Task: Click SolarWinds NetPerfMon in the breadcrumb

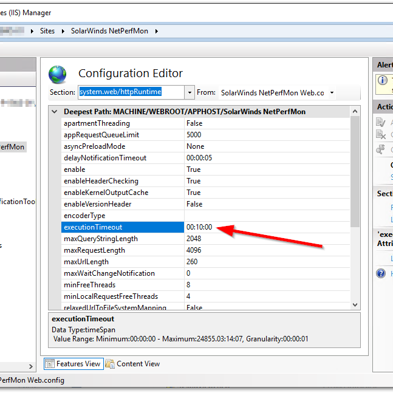Action: click(x=109, y=31)
